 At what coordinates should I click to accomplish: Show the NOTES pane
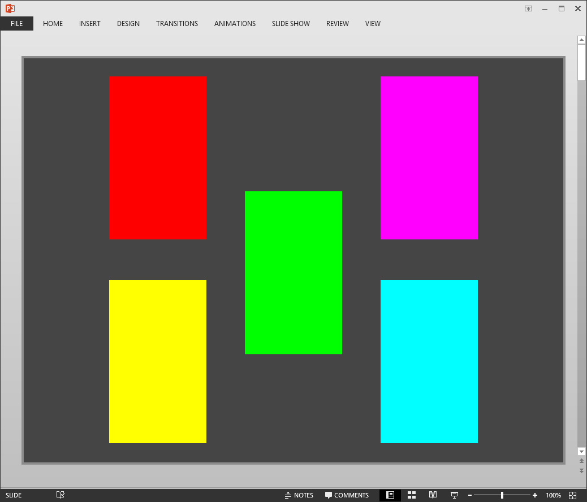coord(299,495)
